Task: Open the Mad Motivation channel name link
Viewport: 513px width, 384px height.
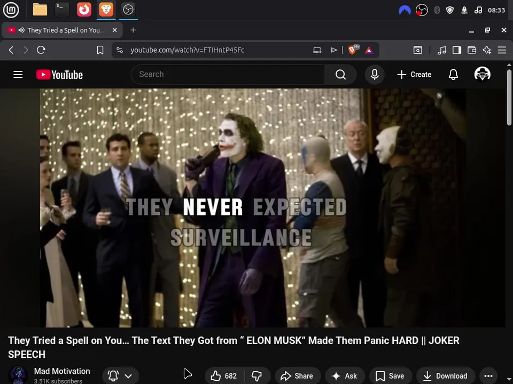Action: pyautogui.click(x=62, y=371)
